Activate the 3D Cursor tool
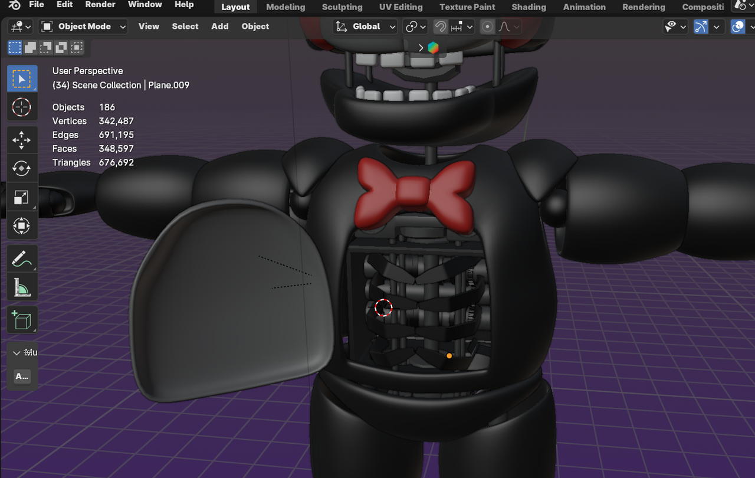755x478 pixels. [22, 107]
